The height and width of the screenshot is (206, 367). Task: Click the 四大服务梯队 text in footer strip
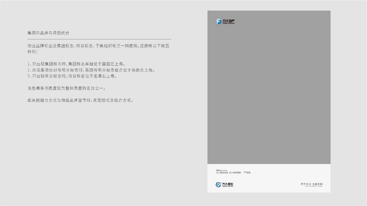(235, 173)
